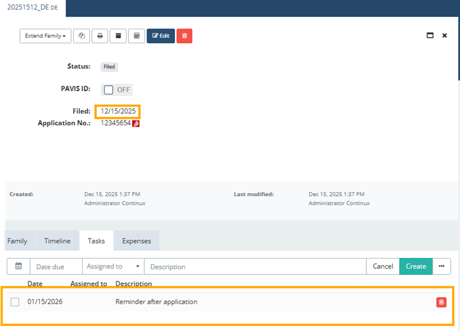Click the green Create button

(416, 267)
